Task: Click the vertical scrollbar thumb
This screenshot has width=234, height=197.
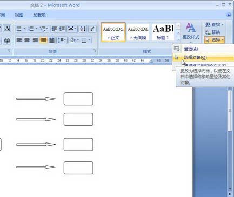Action: (230, 110)
